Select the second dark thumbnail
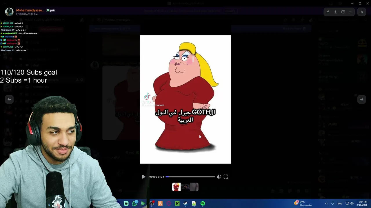The image size is (371, 208). [185, 187]
